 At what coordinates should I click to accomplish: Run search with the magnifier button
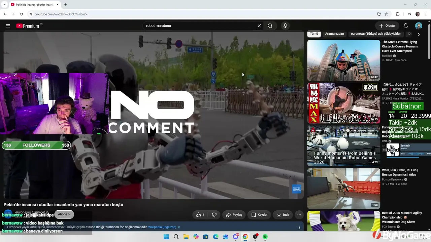(270, 26)
